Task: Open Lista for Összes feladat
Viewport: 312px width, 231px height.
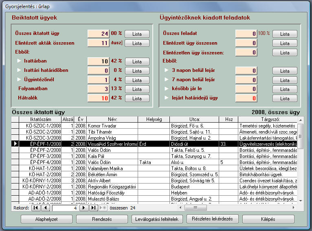Action: 285,34
